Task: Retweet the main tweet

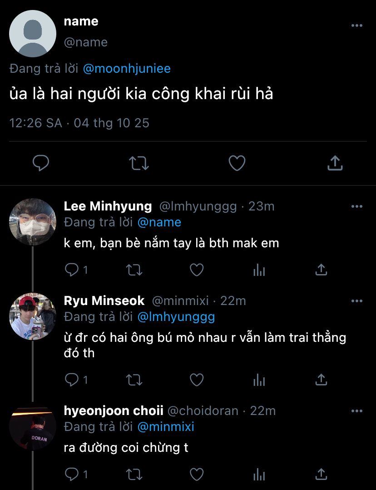Action: click(139, 163)
